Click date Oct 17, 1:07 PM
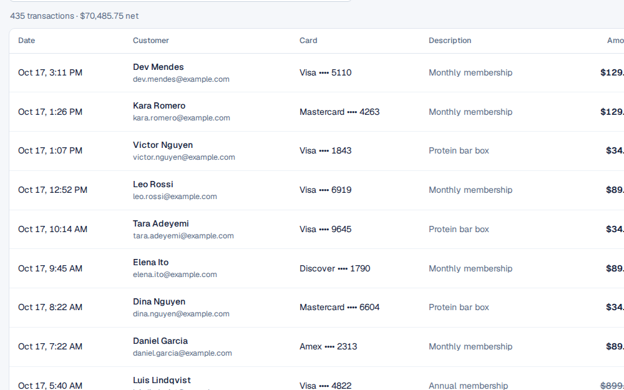The image size is (624, 390). [50, 150]
